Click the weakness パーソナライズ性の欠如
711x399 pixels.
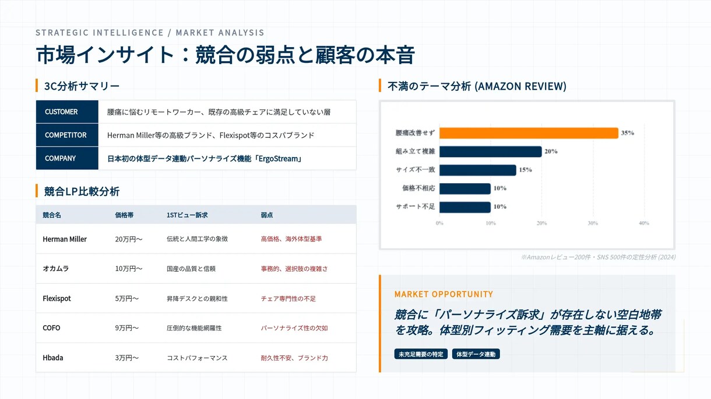pyautogui.click(x=294, y=328)
